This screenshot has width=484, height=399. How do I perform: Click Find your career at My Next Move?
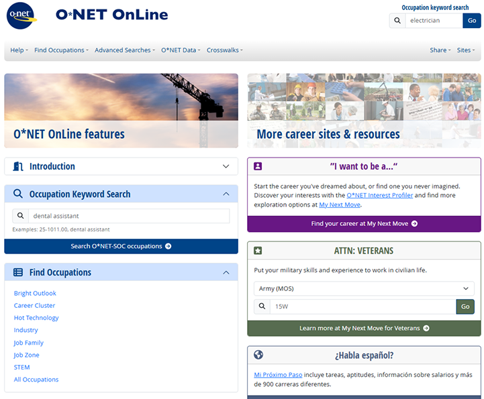coord(364,223)
